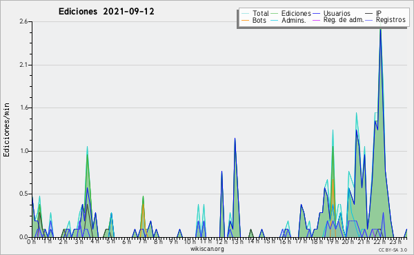Click the Bots orange legend line
414x255 pixels.
pos(245,20)
